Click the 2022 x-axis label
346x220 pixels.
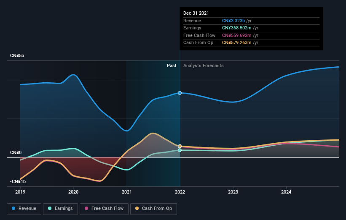pyautogui.click(x=180, y=192)
